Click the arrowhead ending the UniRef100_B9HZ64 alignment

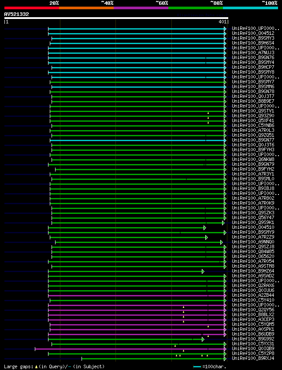[x=203, y=271]
